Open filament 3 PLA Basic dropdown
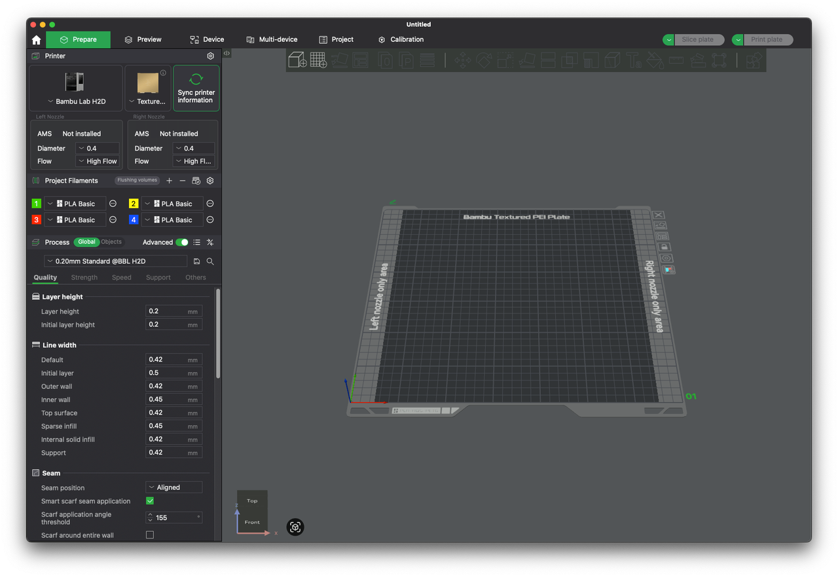Image resolution: width=838 pixels, height=577 pixels. pos(75,220)
